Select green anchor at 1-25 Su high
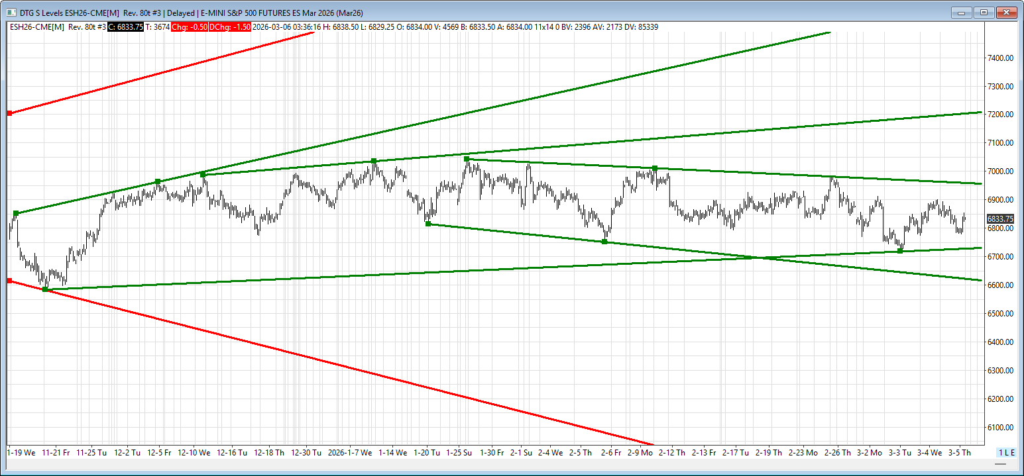 click(x=467, y=159)
